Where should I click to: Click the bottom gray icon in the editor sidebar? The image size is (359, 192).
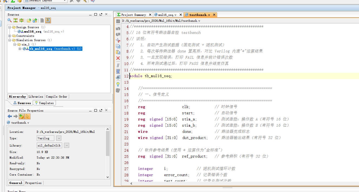coord(118,90)
